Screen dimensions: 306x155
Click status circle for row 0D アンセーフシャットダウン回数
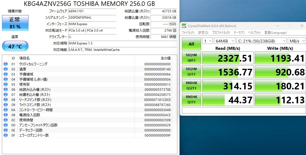coord(5,125)
